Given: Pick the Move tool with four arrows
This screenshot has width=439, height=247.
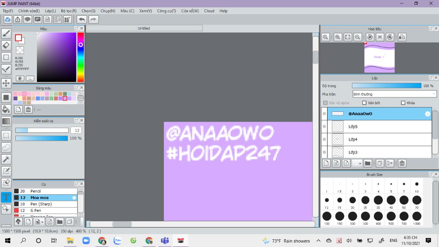Looking at the screenshot, I should tap(6, 83).
